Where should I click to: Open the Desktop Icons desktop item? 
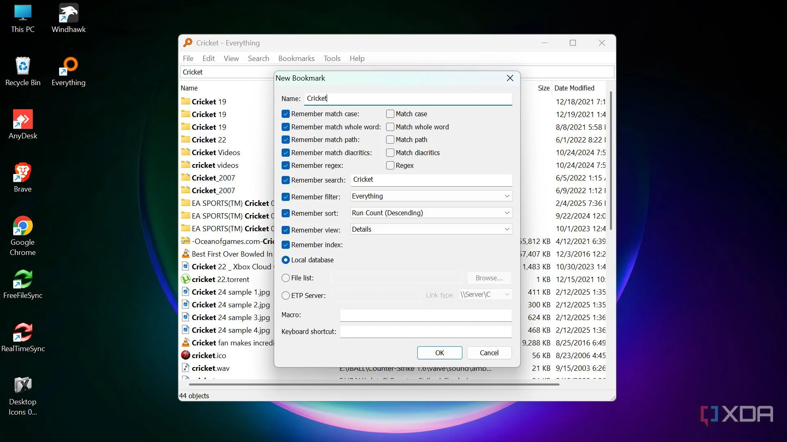click(x=23, y=396)
